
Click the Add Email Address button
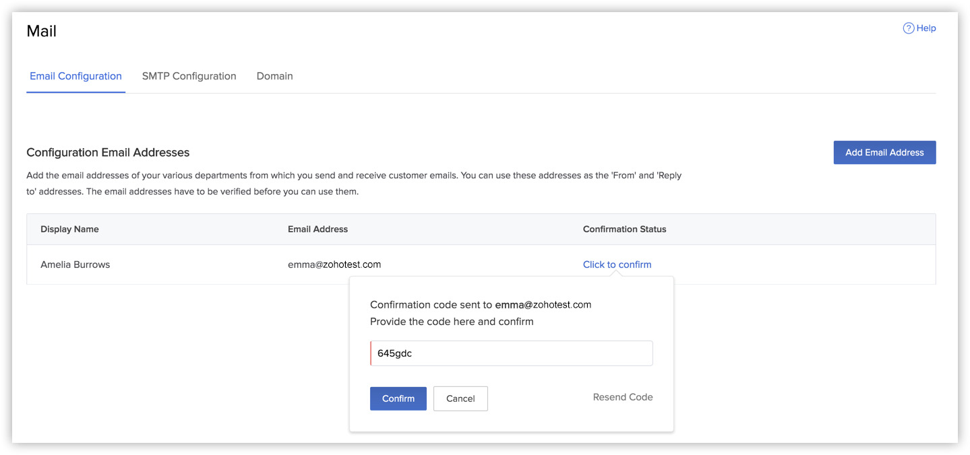point(884,152)
